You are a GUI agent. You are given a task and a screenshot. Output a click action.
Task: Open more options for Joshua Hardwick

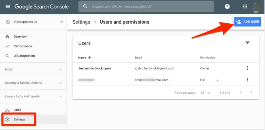pos(247,68)
